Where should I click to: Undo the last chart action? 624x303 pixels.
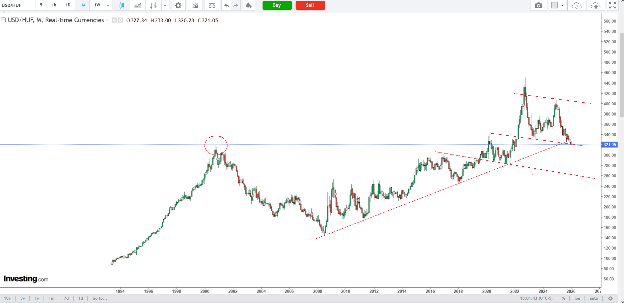point(226,5)
